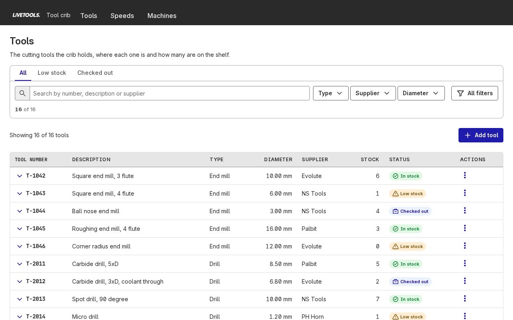Click the Tool Number column header
Image resolution: width=513 pixels, height=320 pixels.
(31, 160)
